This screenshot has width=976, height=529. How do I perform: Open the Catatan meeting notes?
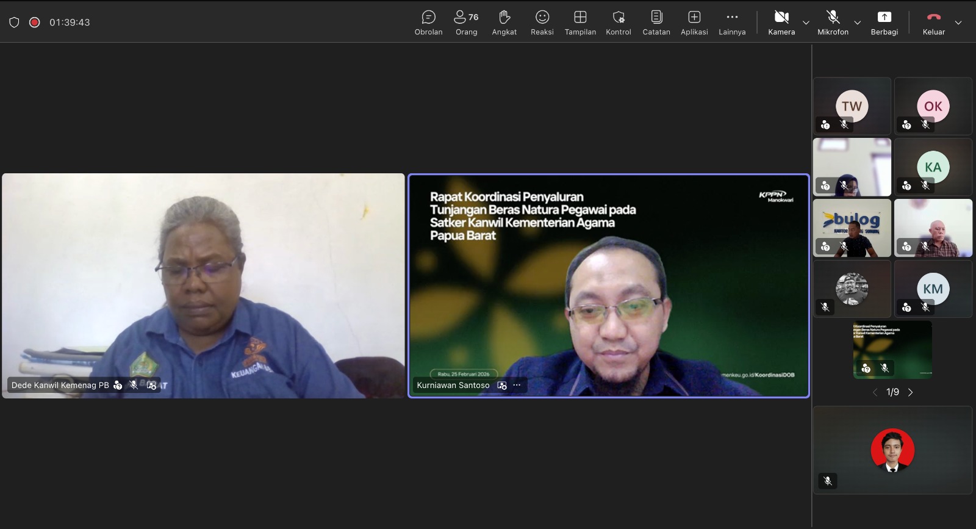(656, 23)
